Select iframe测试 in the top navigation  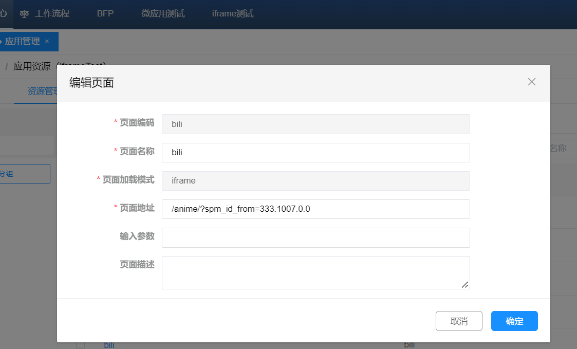coord(233,14)
